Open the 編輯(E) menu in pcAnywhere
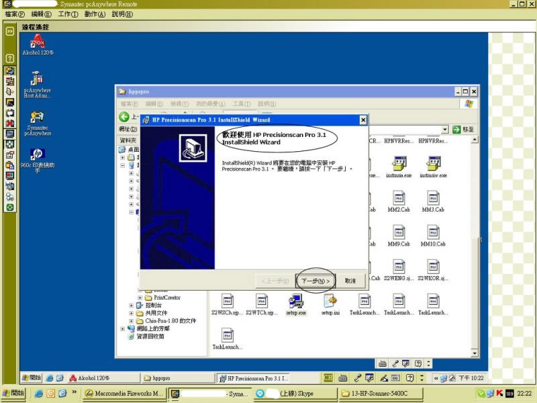Image resolution: width=537 pixels, height=403 pixels. tap(42, 14)
